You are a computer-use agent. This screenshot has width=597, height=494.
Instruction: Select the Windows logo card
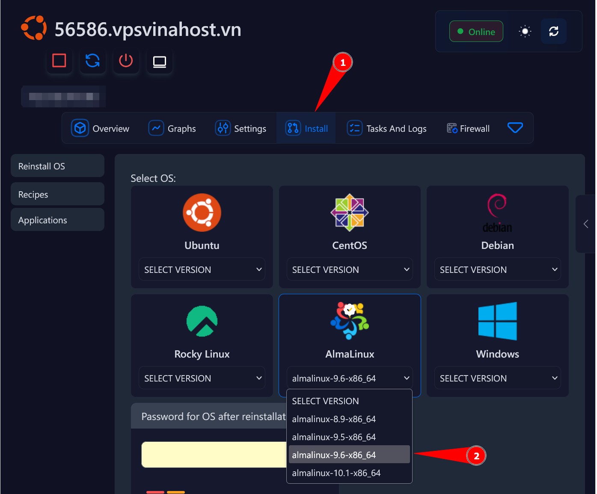pyautogui.click(x=497, y=321)
